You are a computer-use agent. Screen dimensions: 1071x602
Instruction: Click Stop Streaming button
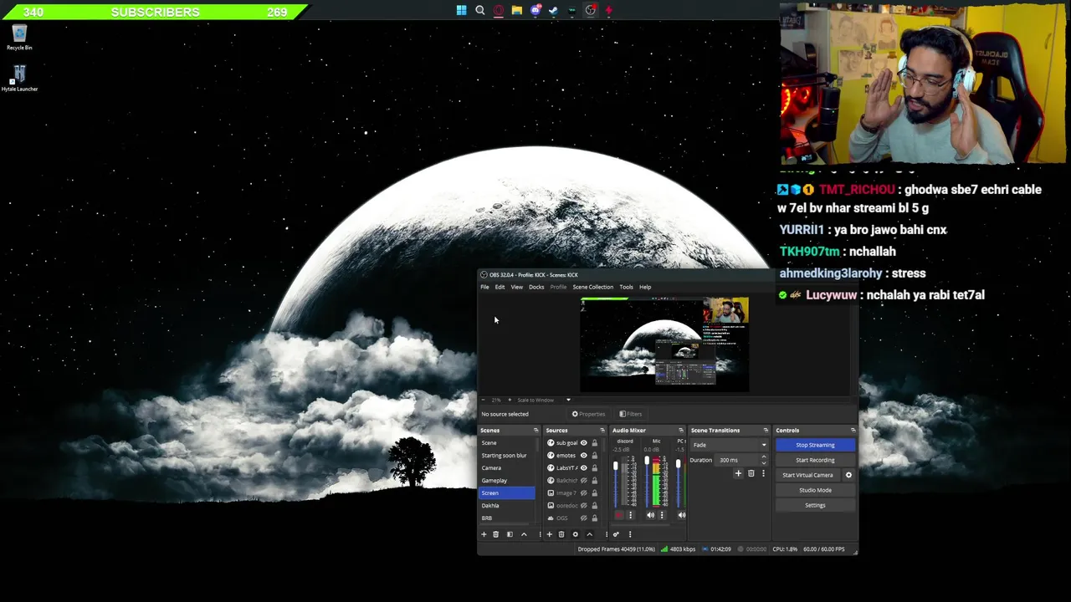point(815,445)
